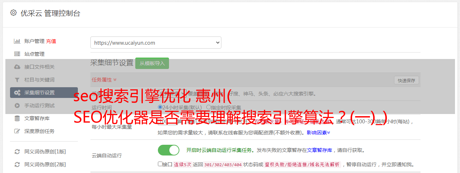Click the green 从模板导入 button
Screen dimensions: 460x173
[152, 63]
